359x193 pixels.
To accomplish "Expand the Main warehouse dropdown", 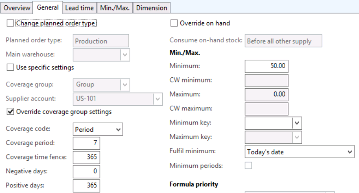I will coord(125,55).
